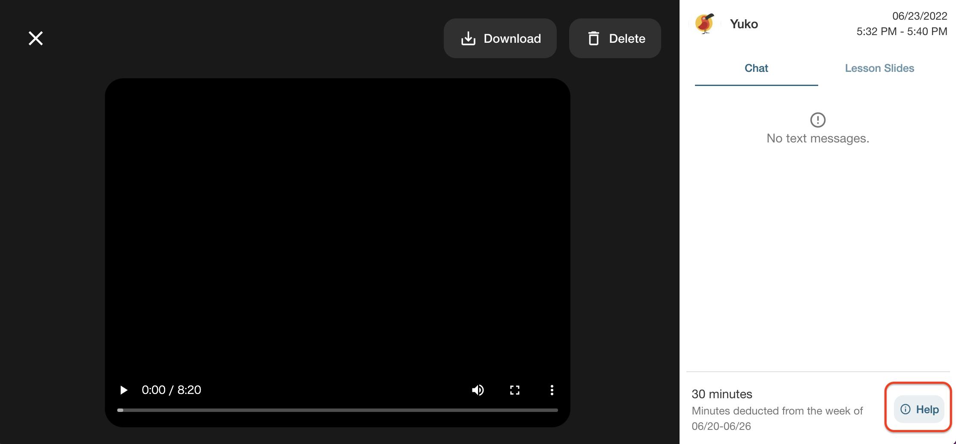956x444 pixels.
Task: Click the info circle icon beside Help
Action: pos(906,409)
